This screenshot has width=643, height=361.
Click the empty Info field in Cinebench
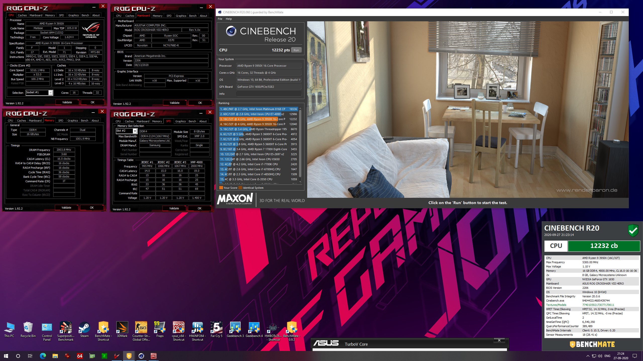click(x=269, y=94)
